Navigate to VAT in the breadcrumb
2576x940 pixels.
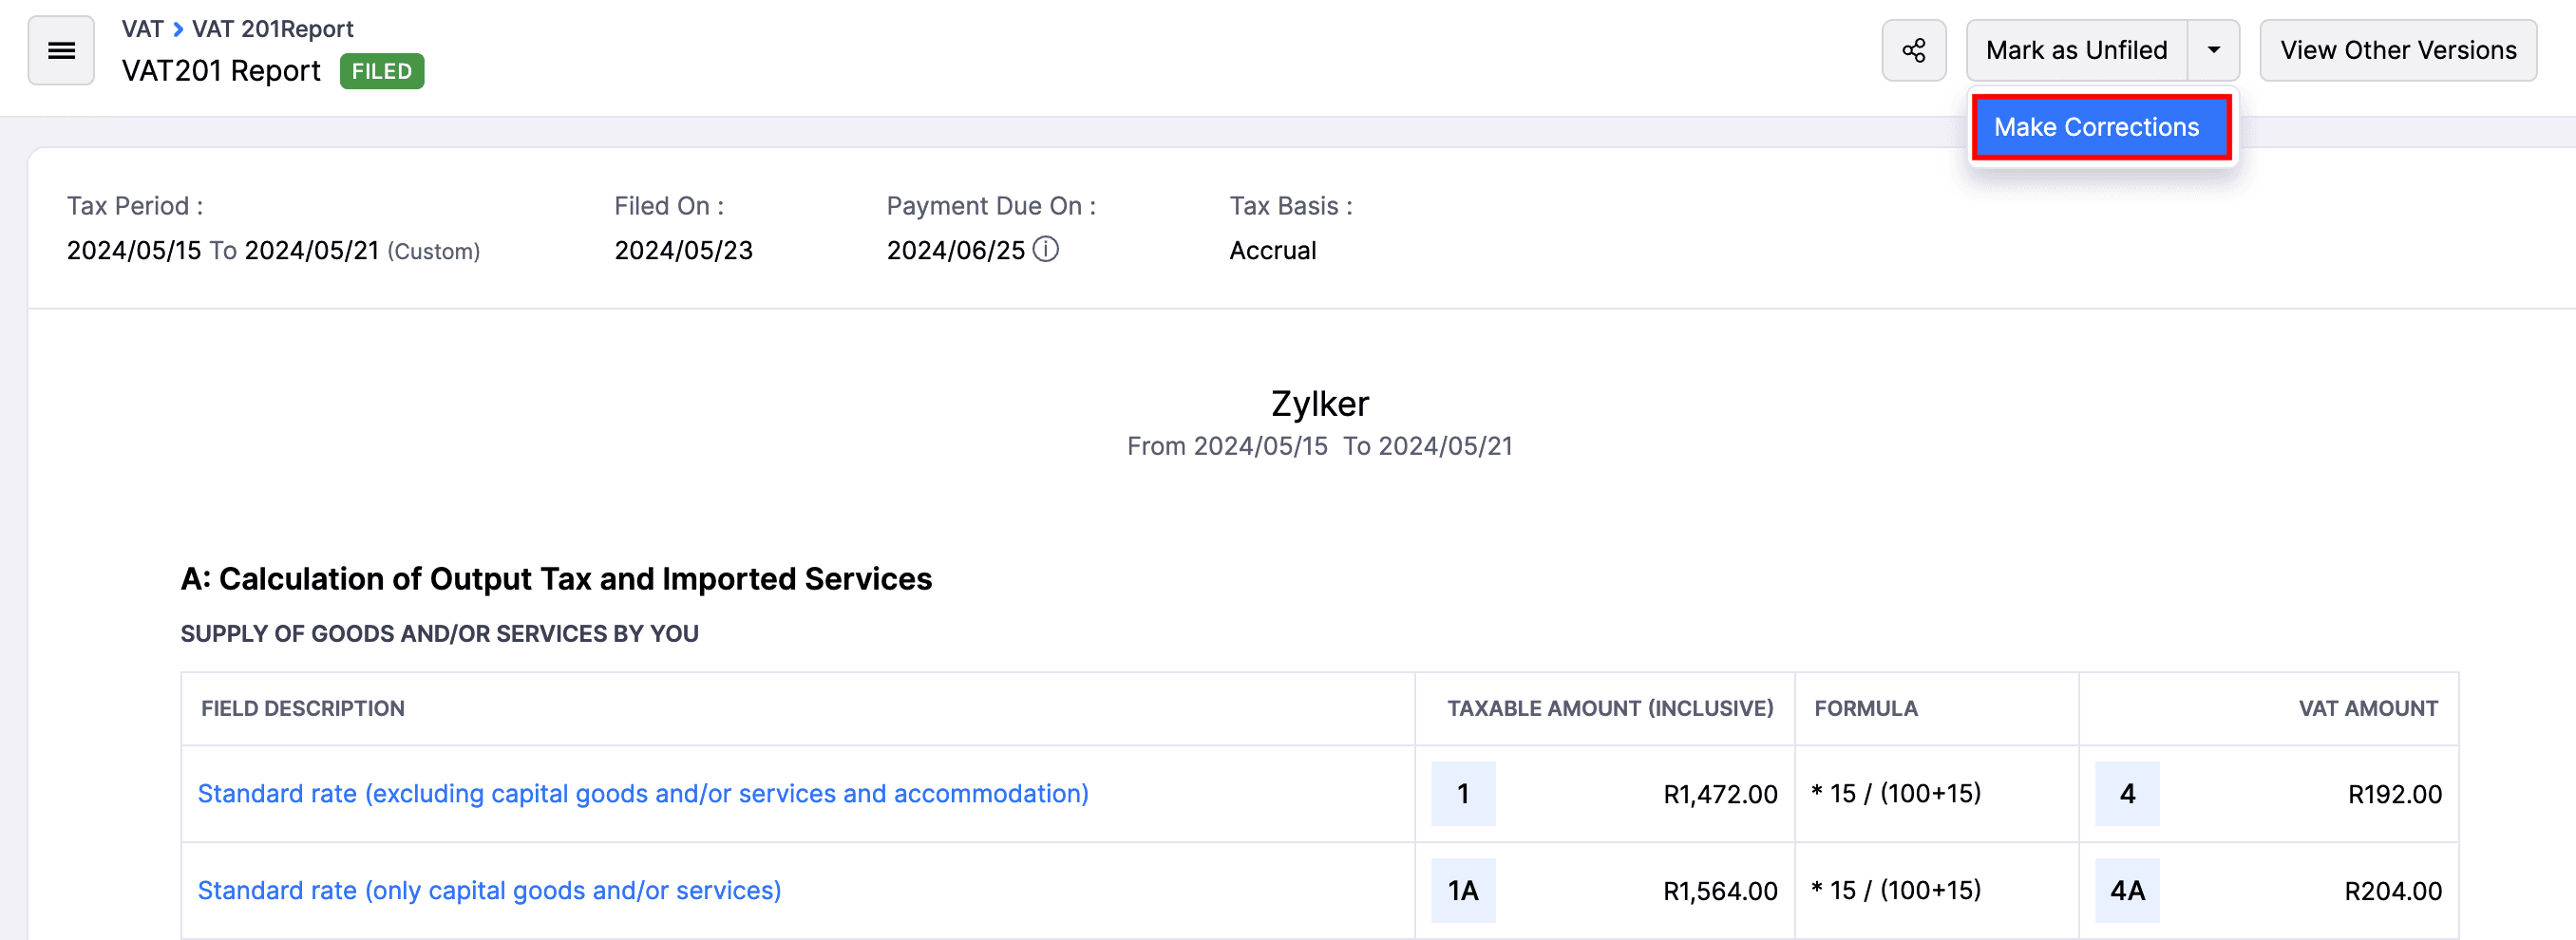pyautogui.click(x=142, y=29)
